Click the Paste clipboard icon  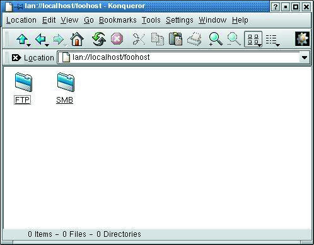point(175,38)
